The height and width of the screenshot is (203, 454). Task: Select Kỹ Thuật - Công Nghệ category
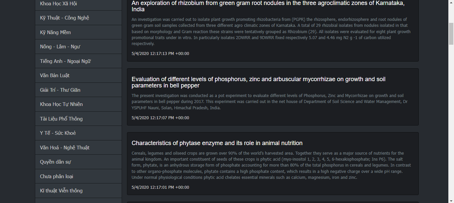[x=78, y=18]
